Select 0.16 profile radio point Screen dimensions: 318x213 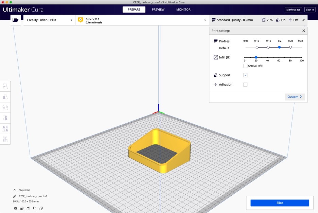(268, 47)
